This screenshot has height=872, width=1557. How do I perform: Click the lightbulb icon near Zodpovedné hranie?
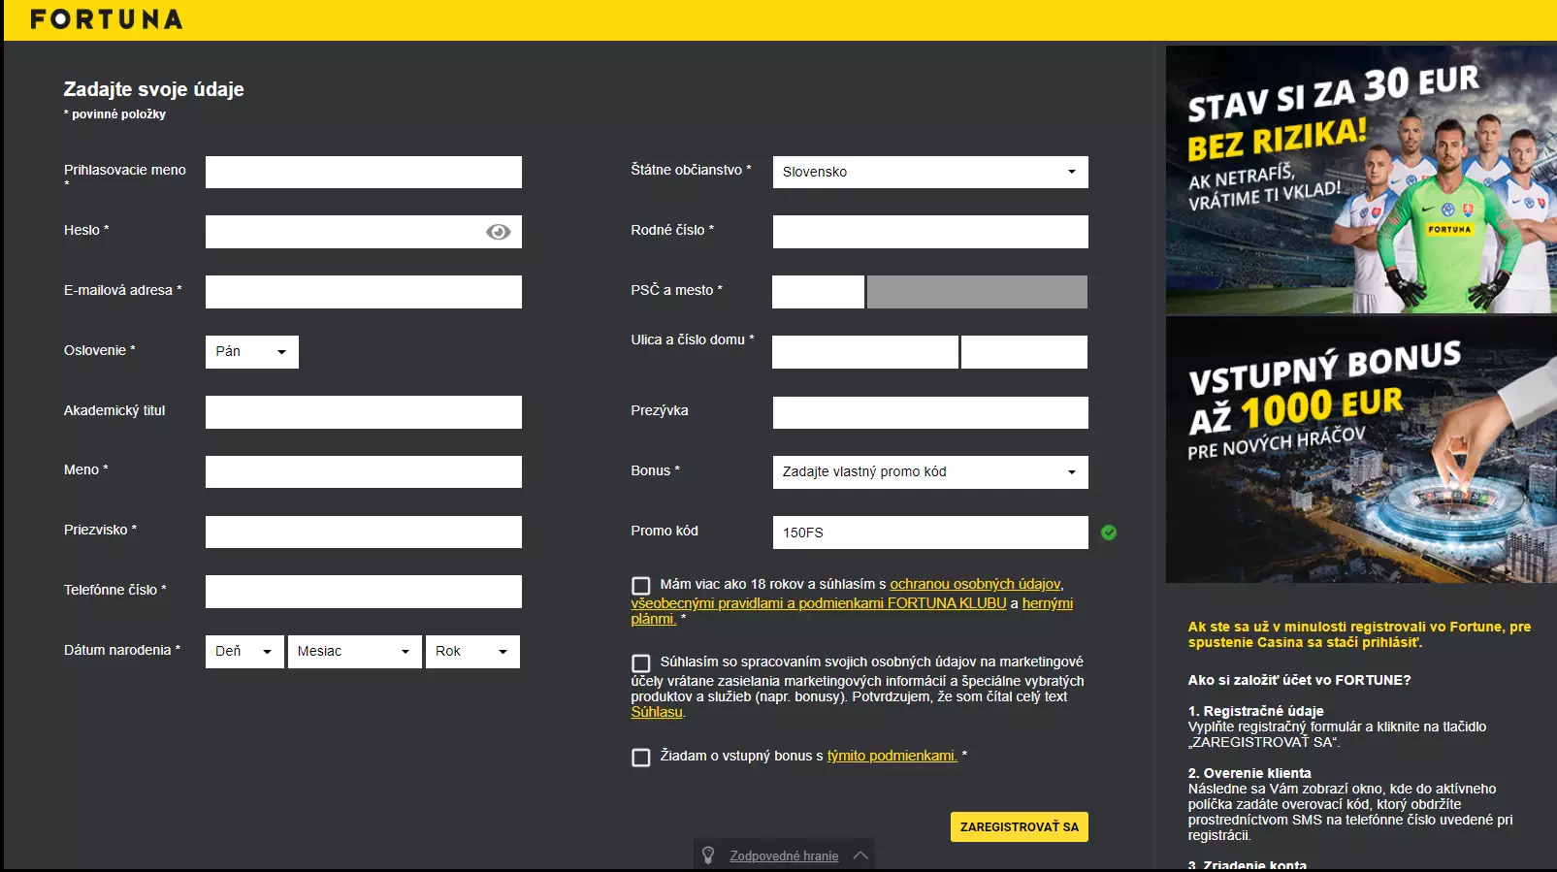pos(708,856)
